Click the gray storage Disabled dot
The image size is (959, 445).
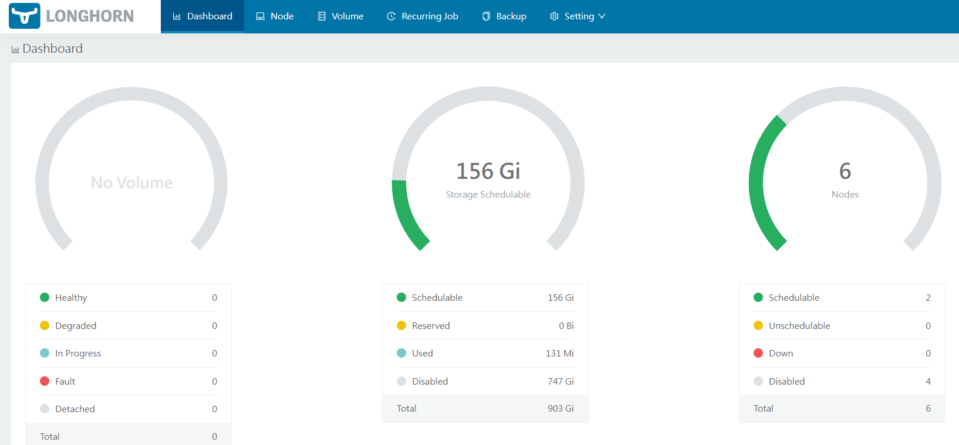tap(401, 381)
